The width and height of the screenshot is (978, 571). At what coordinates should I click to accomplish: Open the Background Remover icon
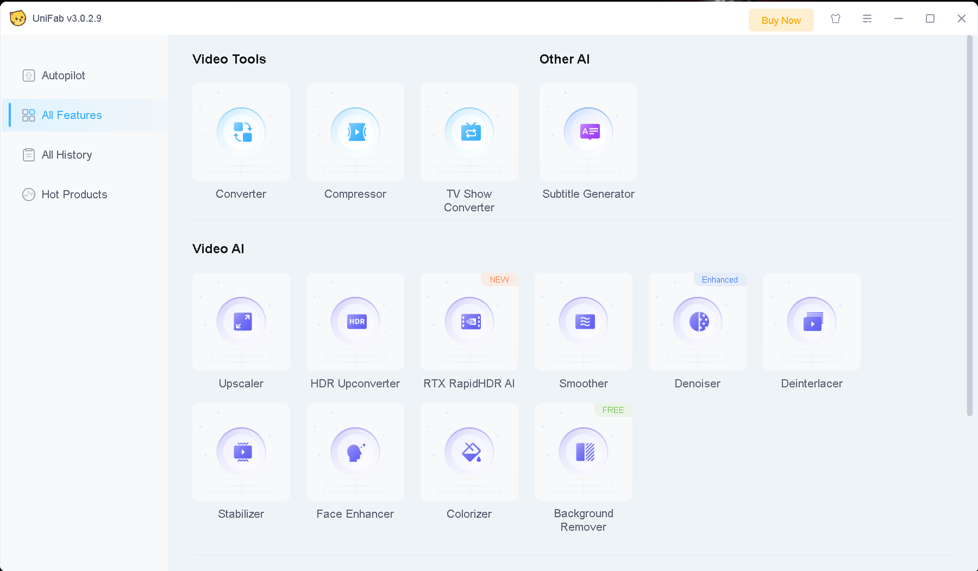[584, 452]
